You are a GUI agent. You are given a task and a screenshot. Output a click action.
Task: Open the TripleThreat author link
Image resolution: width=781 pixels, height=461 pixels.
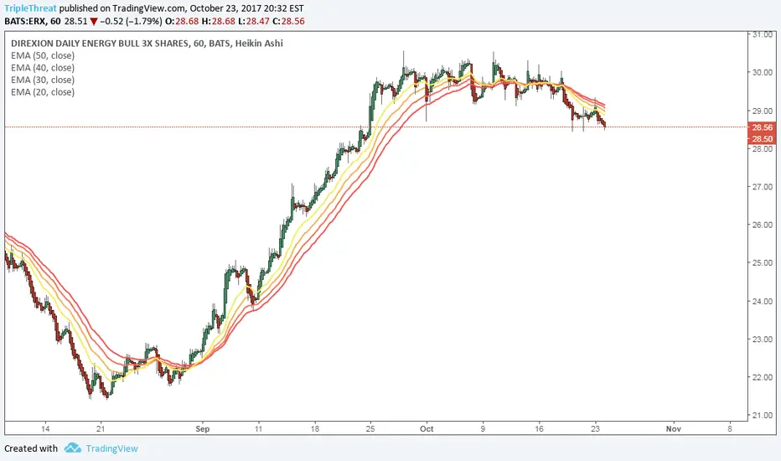coord(30,8)
